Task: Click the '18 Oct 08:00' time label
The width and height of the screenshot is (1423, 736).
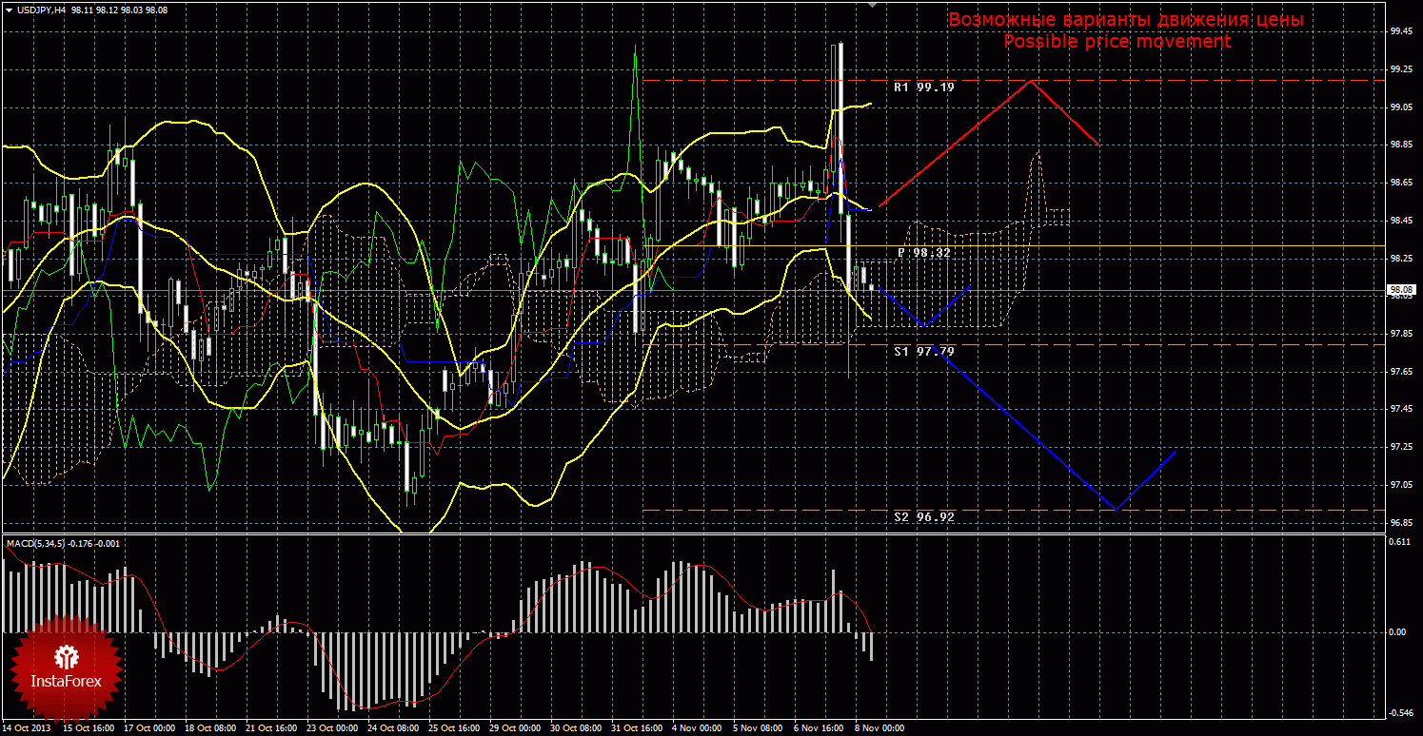Action: click(x=211, y=729)
